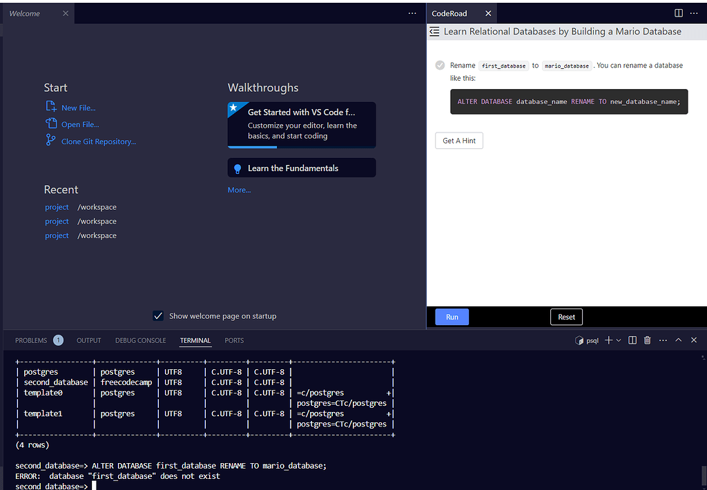Maximize the terminal panel with the chevron
The width and height of the screenshot is (707, 490).
(678, 340)
